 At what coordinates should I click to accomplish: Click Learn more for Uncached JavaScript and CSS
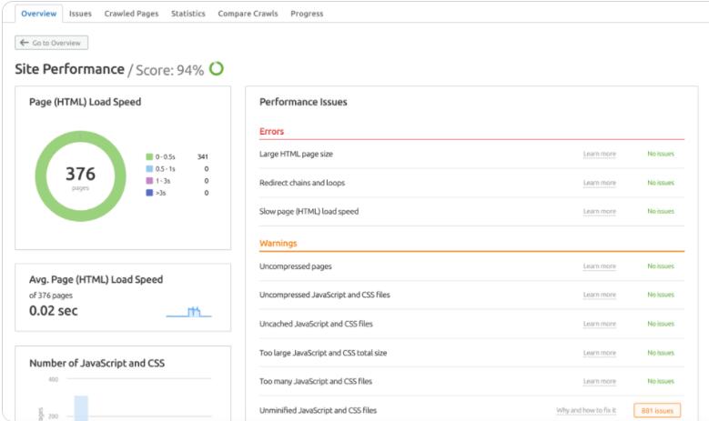click(x=599, y=324)
